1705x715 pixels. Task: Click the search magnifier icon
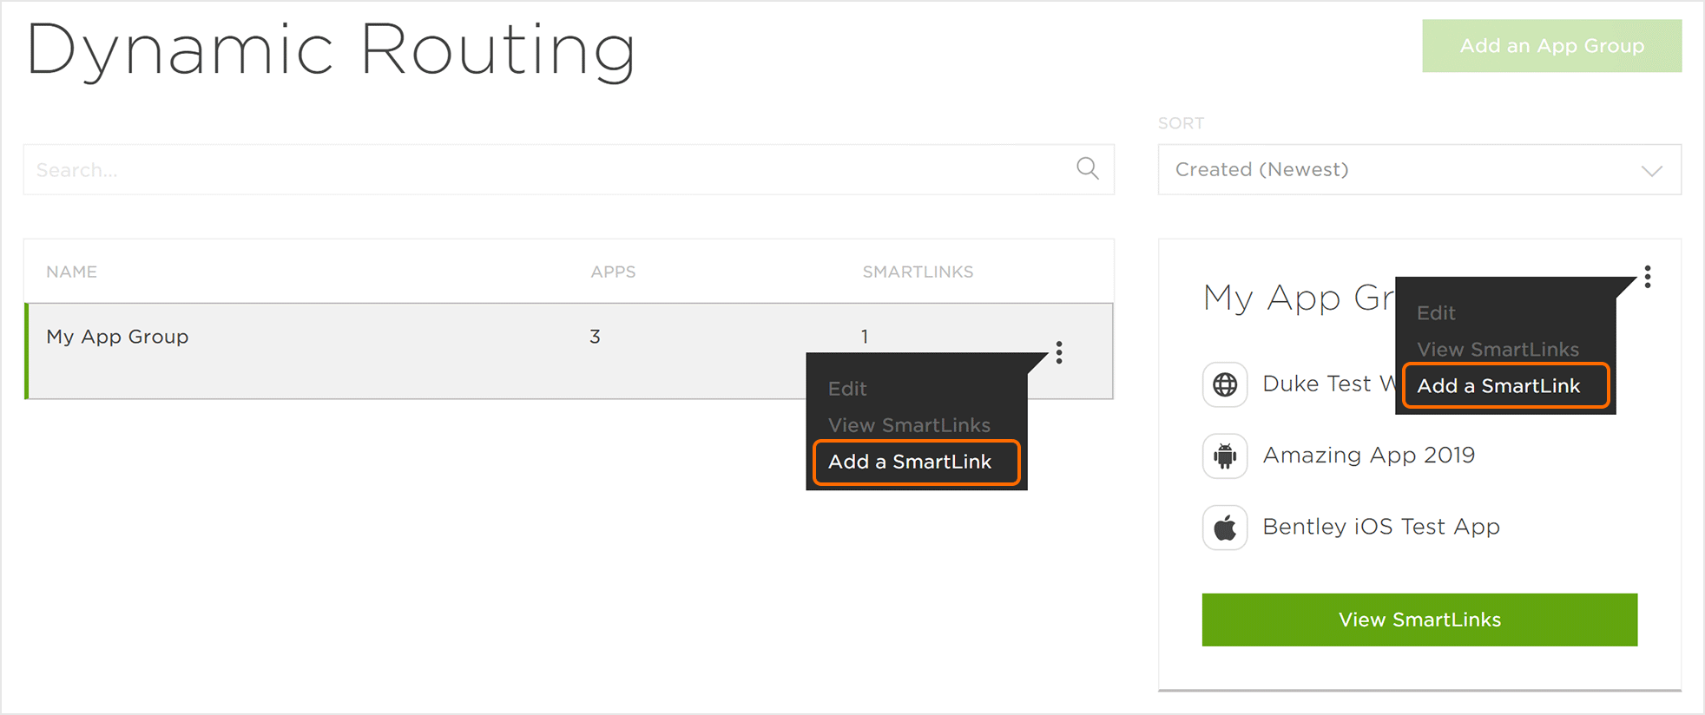point(1087,168)
